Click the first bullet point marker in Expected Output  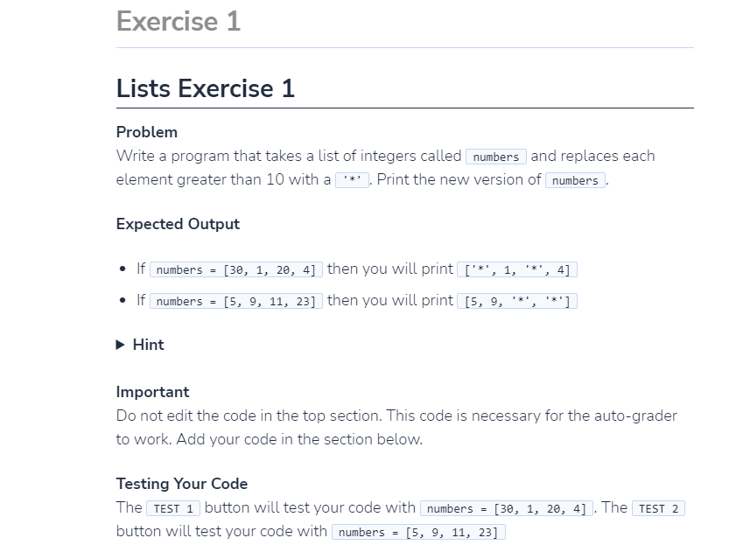[x=125, y=270]
